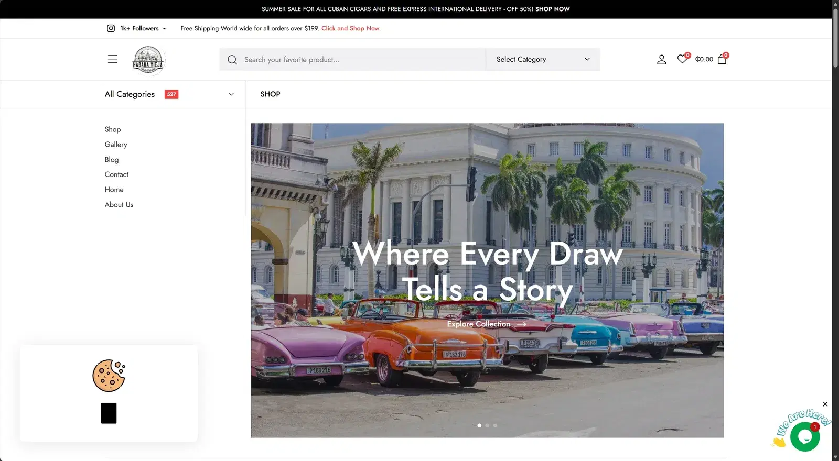Open the shopping cart bag icon
The width and height of the screenshot is (839, 461).
point(722,59)
